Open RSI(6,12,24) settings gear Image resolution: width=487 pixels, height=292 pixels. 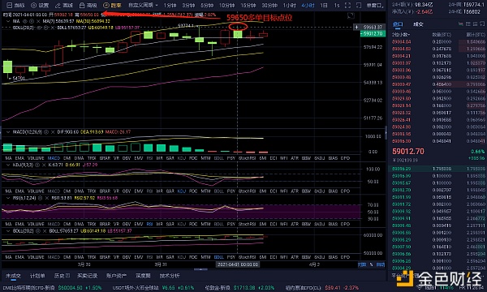coord(40,198)
